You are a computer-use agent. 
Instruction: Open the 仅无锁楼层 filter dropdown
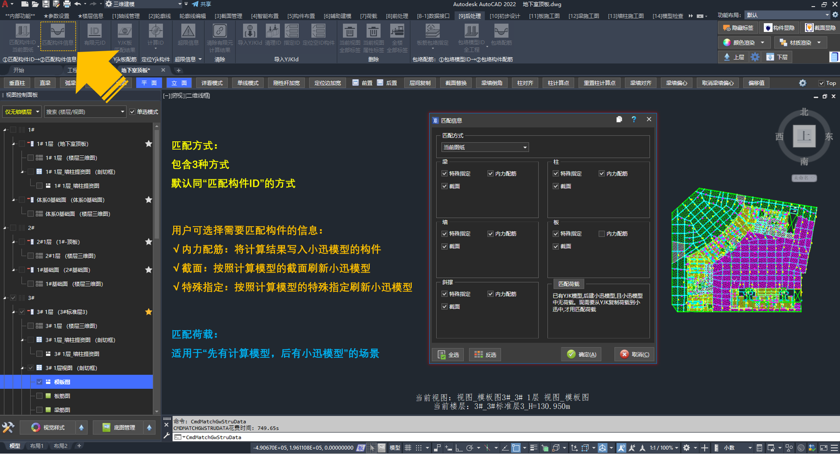tap(22, 112)
